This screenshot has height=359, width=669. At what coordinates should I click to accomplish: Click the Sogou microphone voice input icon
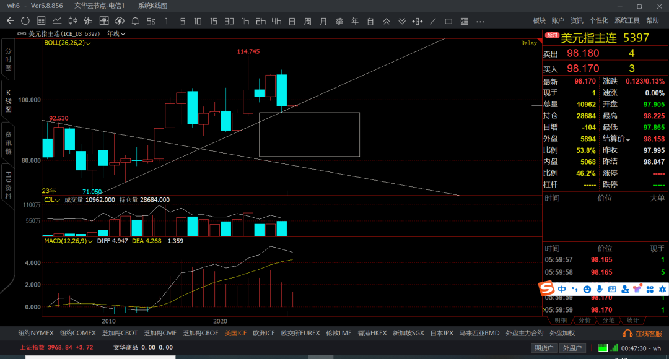600,290
